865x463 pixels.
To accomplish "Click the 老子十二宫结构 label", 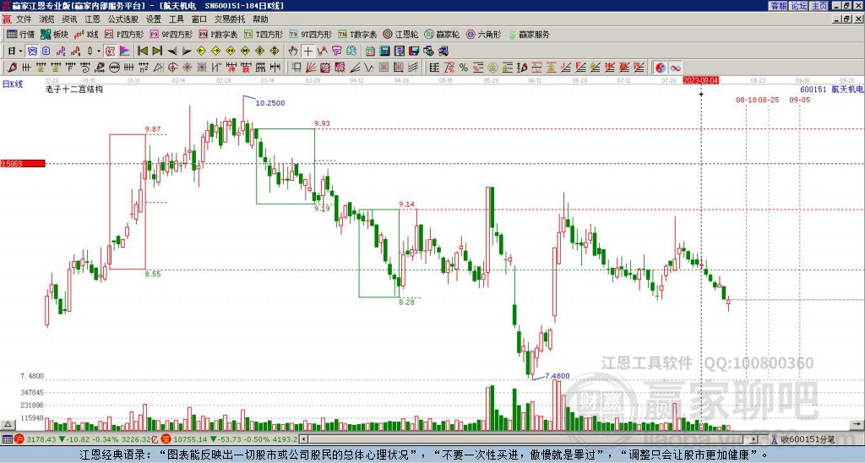I will pyautogui.click(x=74, y=89).
